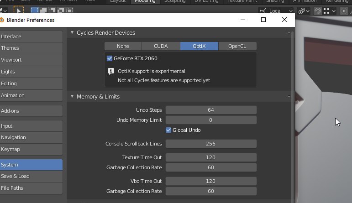Open the Save & Load preferences section
The height and width of the screenshot is (203, 352).
tap(31, 176)
